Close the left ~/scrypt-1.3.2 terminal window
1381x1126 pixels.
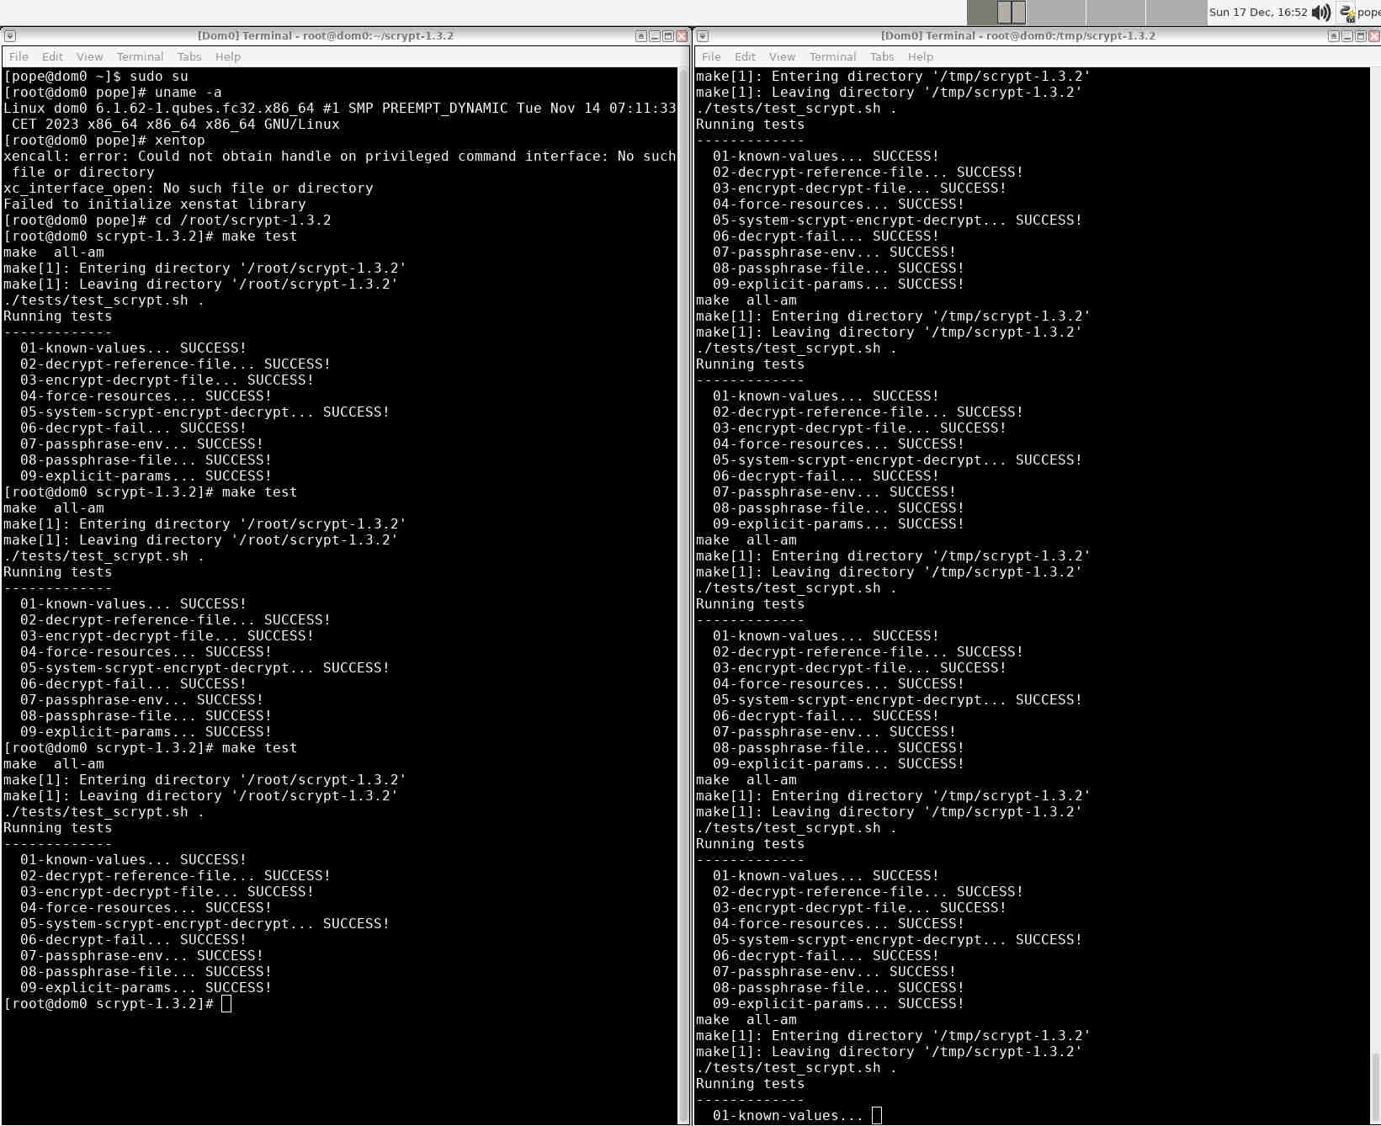[682, 36]
